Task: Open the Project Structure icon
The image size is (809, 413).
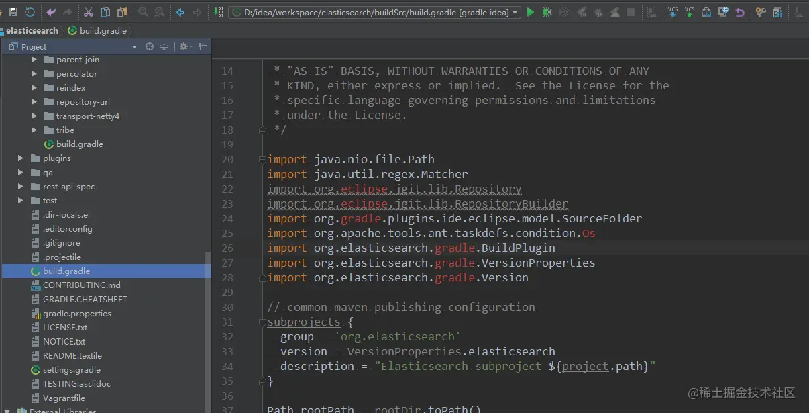Action: coord(777,12)
